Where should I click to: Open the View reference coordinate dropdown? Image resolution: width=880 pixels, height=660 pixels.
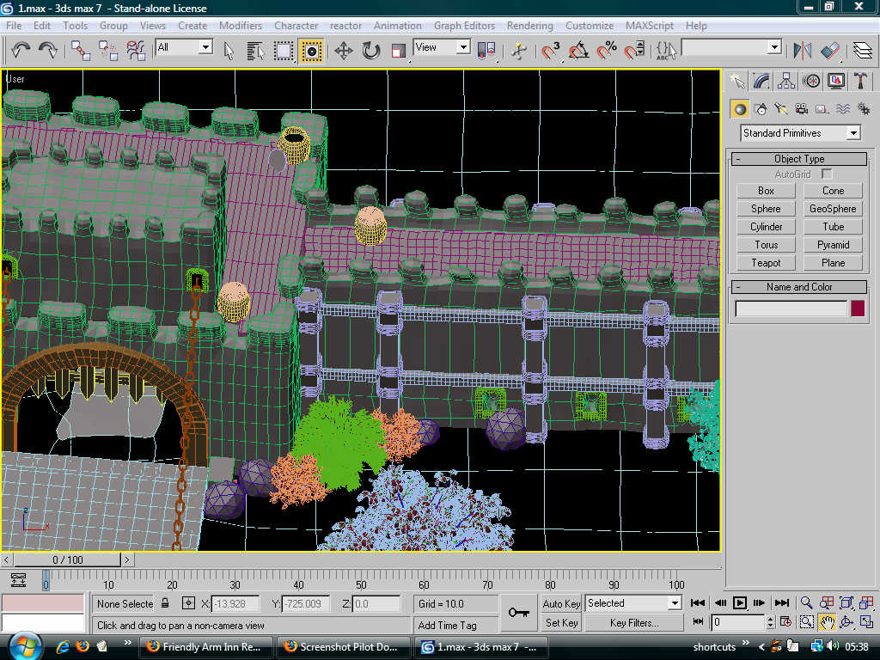point(442,47)
